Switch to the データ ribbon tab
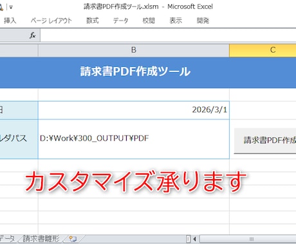Screen dimensions: 296x244 pos(120,21)
